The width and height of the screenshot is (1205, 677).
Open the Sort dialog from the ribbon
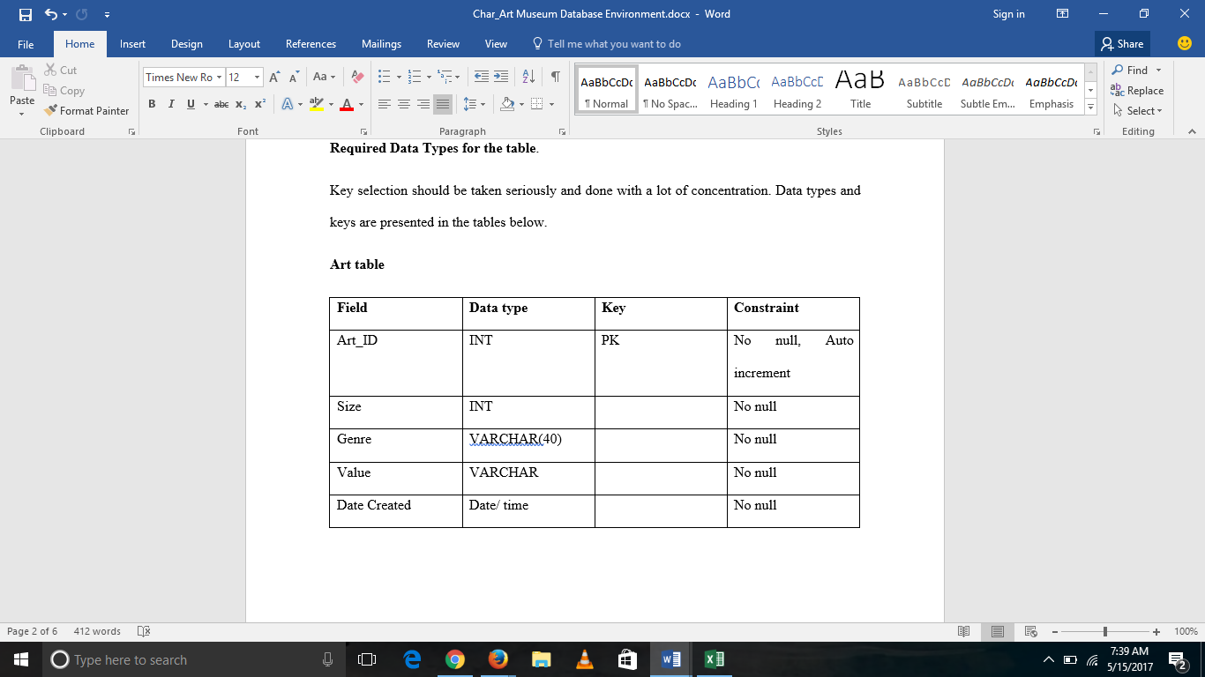[x=529, y=76]
